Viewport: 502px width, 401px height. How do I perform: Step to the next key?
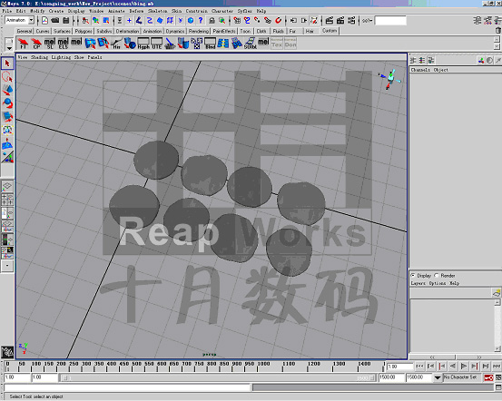[475, 366]
